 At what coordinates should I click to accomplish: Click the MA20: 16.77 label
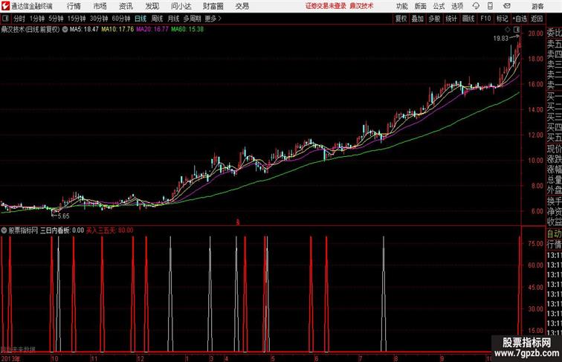click(x=152, y=30)
